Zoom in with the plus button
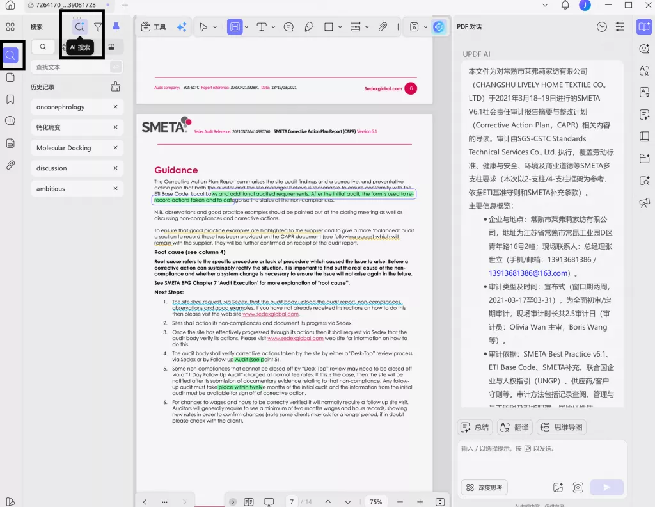This screenshot has width=655, height=507. tap(420, 502)
